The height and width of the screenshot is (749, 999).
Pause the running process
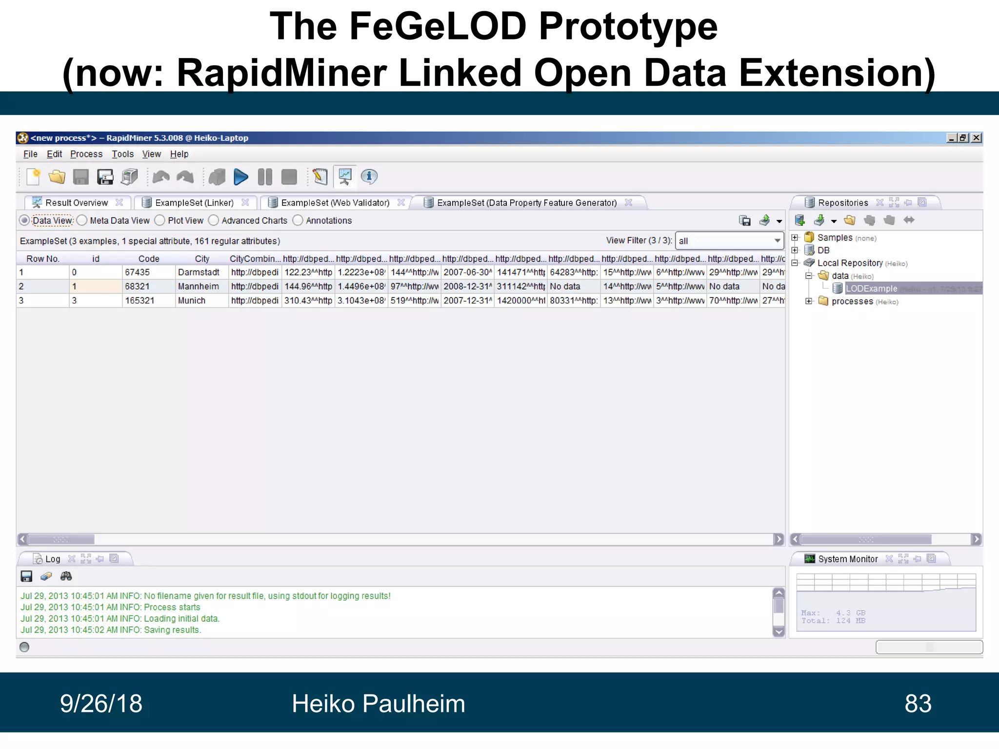[265, 177]
